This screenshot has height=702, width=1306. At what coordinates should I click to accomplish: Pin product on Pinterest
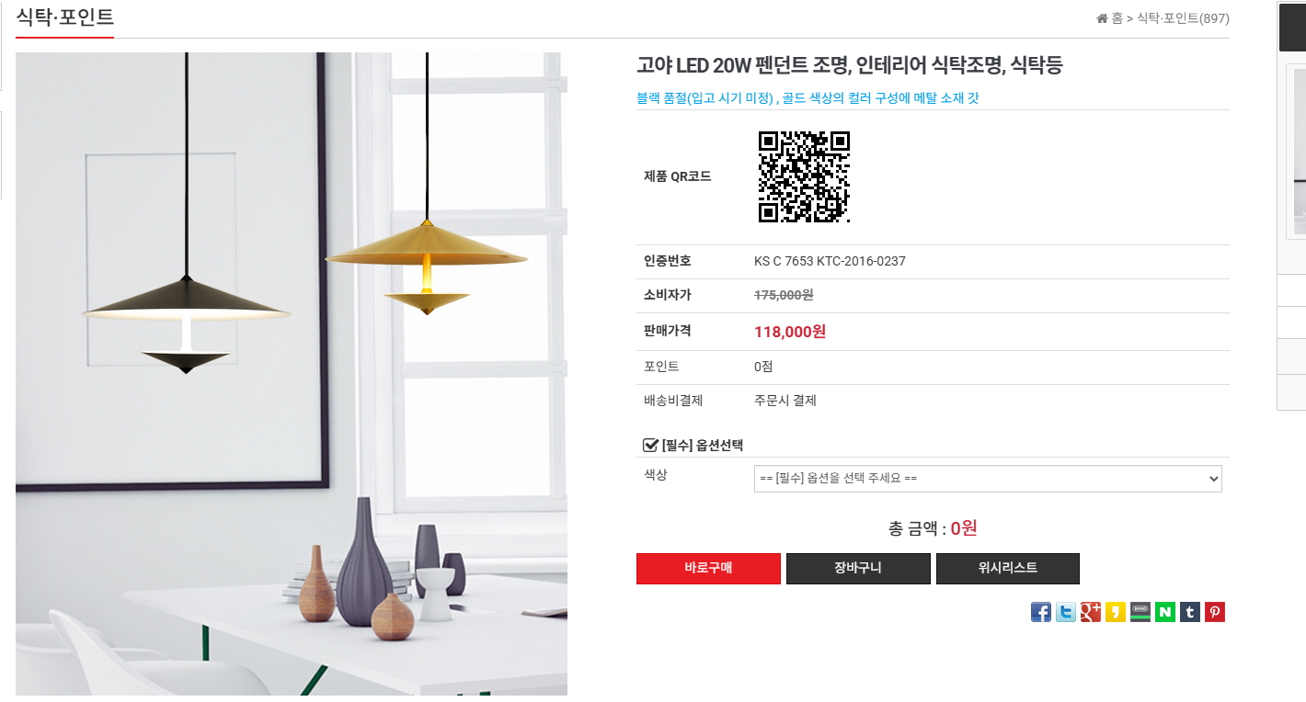(x=1215, y=612)
